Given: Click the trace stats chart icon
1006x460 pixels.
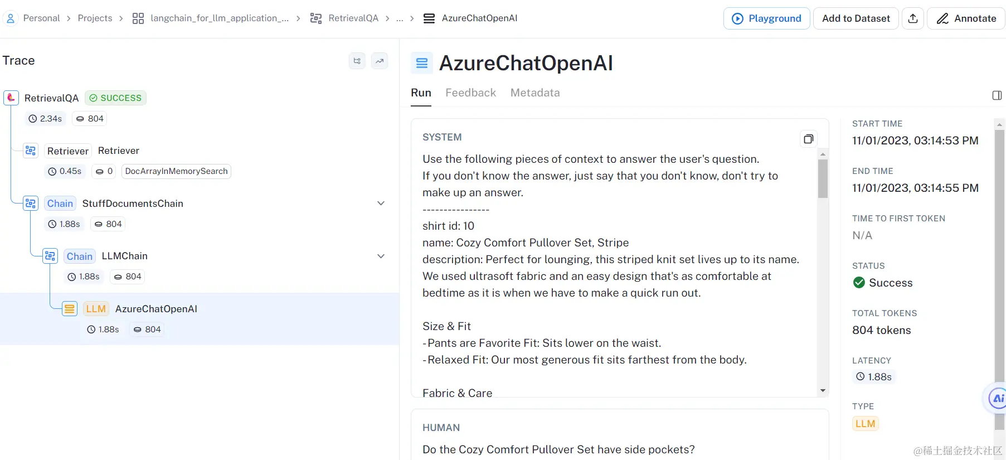Looking at the screenshot, I should [380, 61].
